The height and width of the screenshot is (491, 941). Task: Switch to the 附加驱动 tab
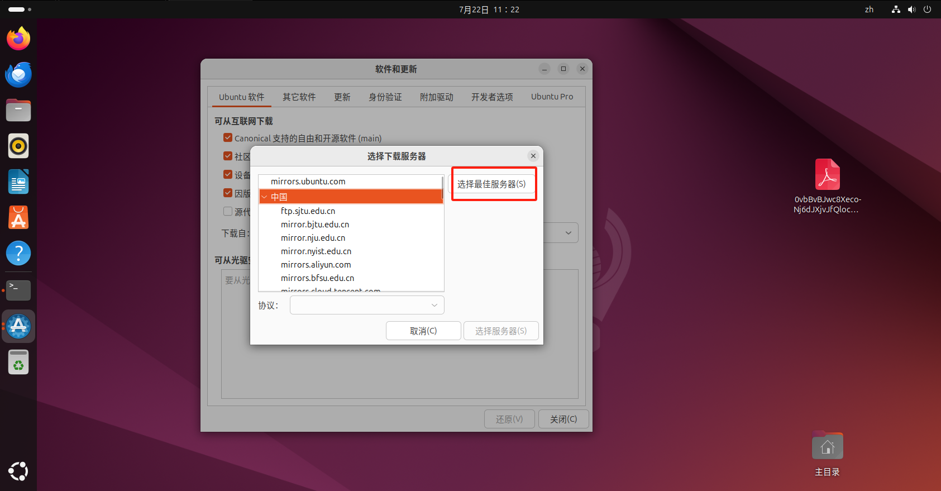pos(436,97)
